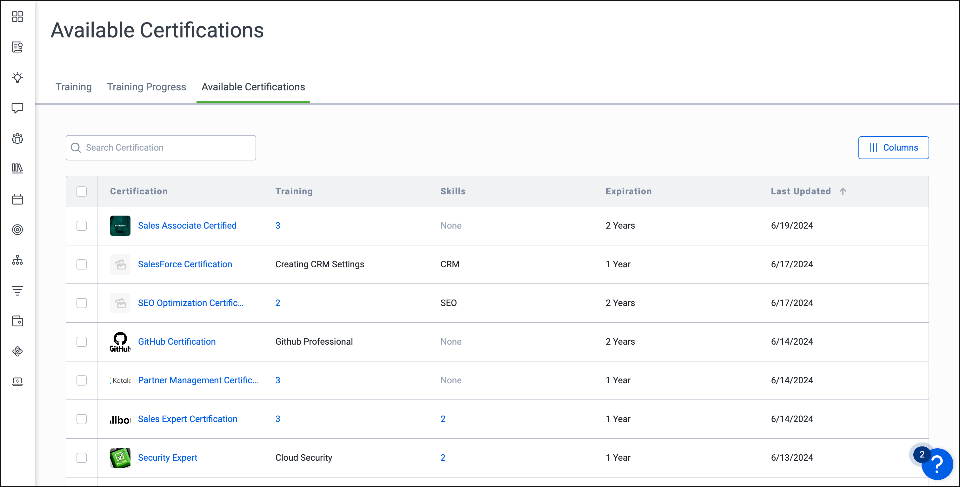Image resolution: width=960 pixels, height=487 pixels.
Task: Open the library books sidebar icon
Action: pos(17,168)
